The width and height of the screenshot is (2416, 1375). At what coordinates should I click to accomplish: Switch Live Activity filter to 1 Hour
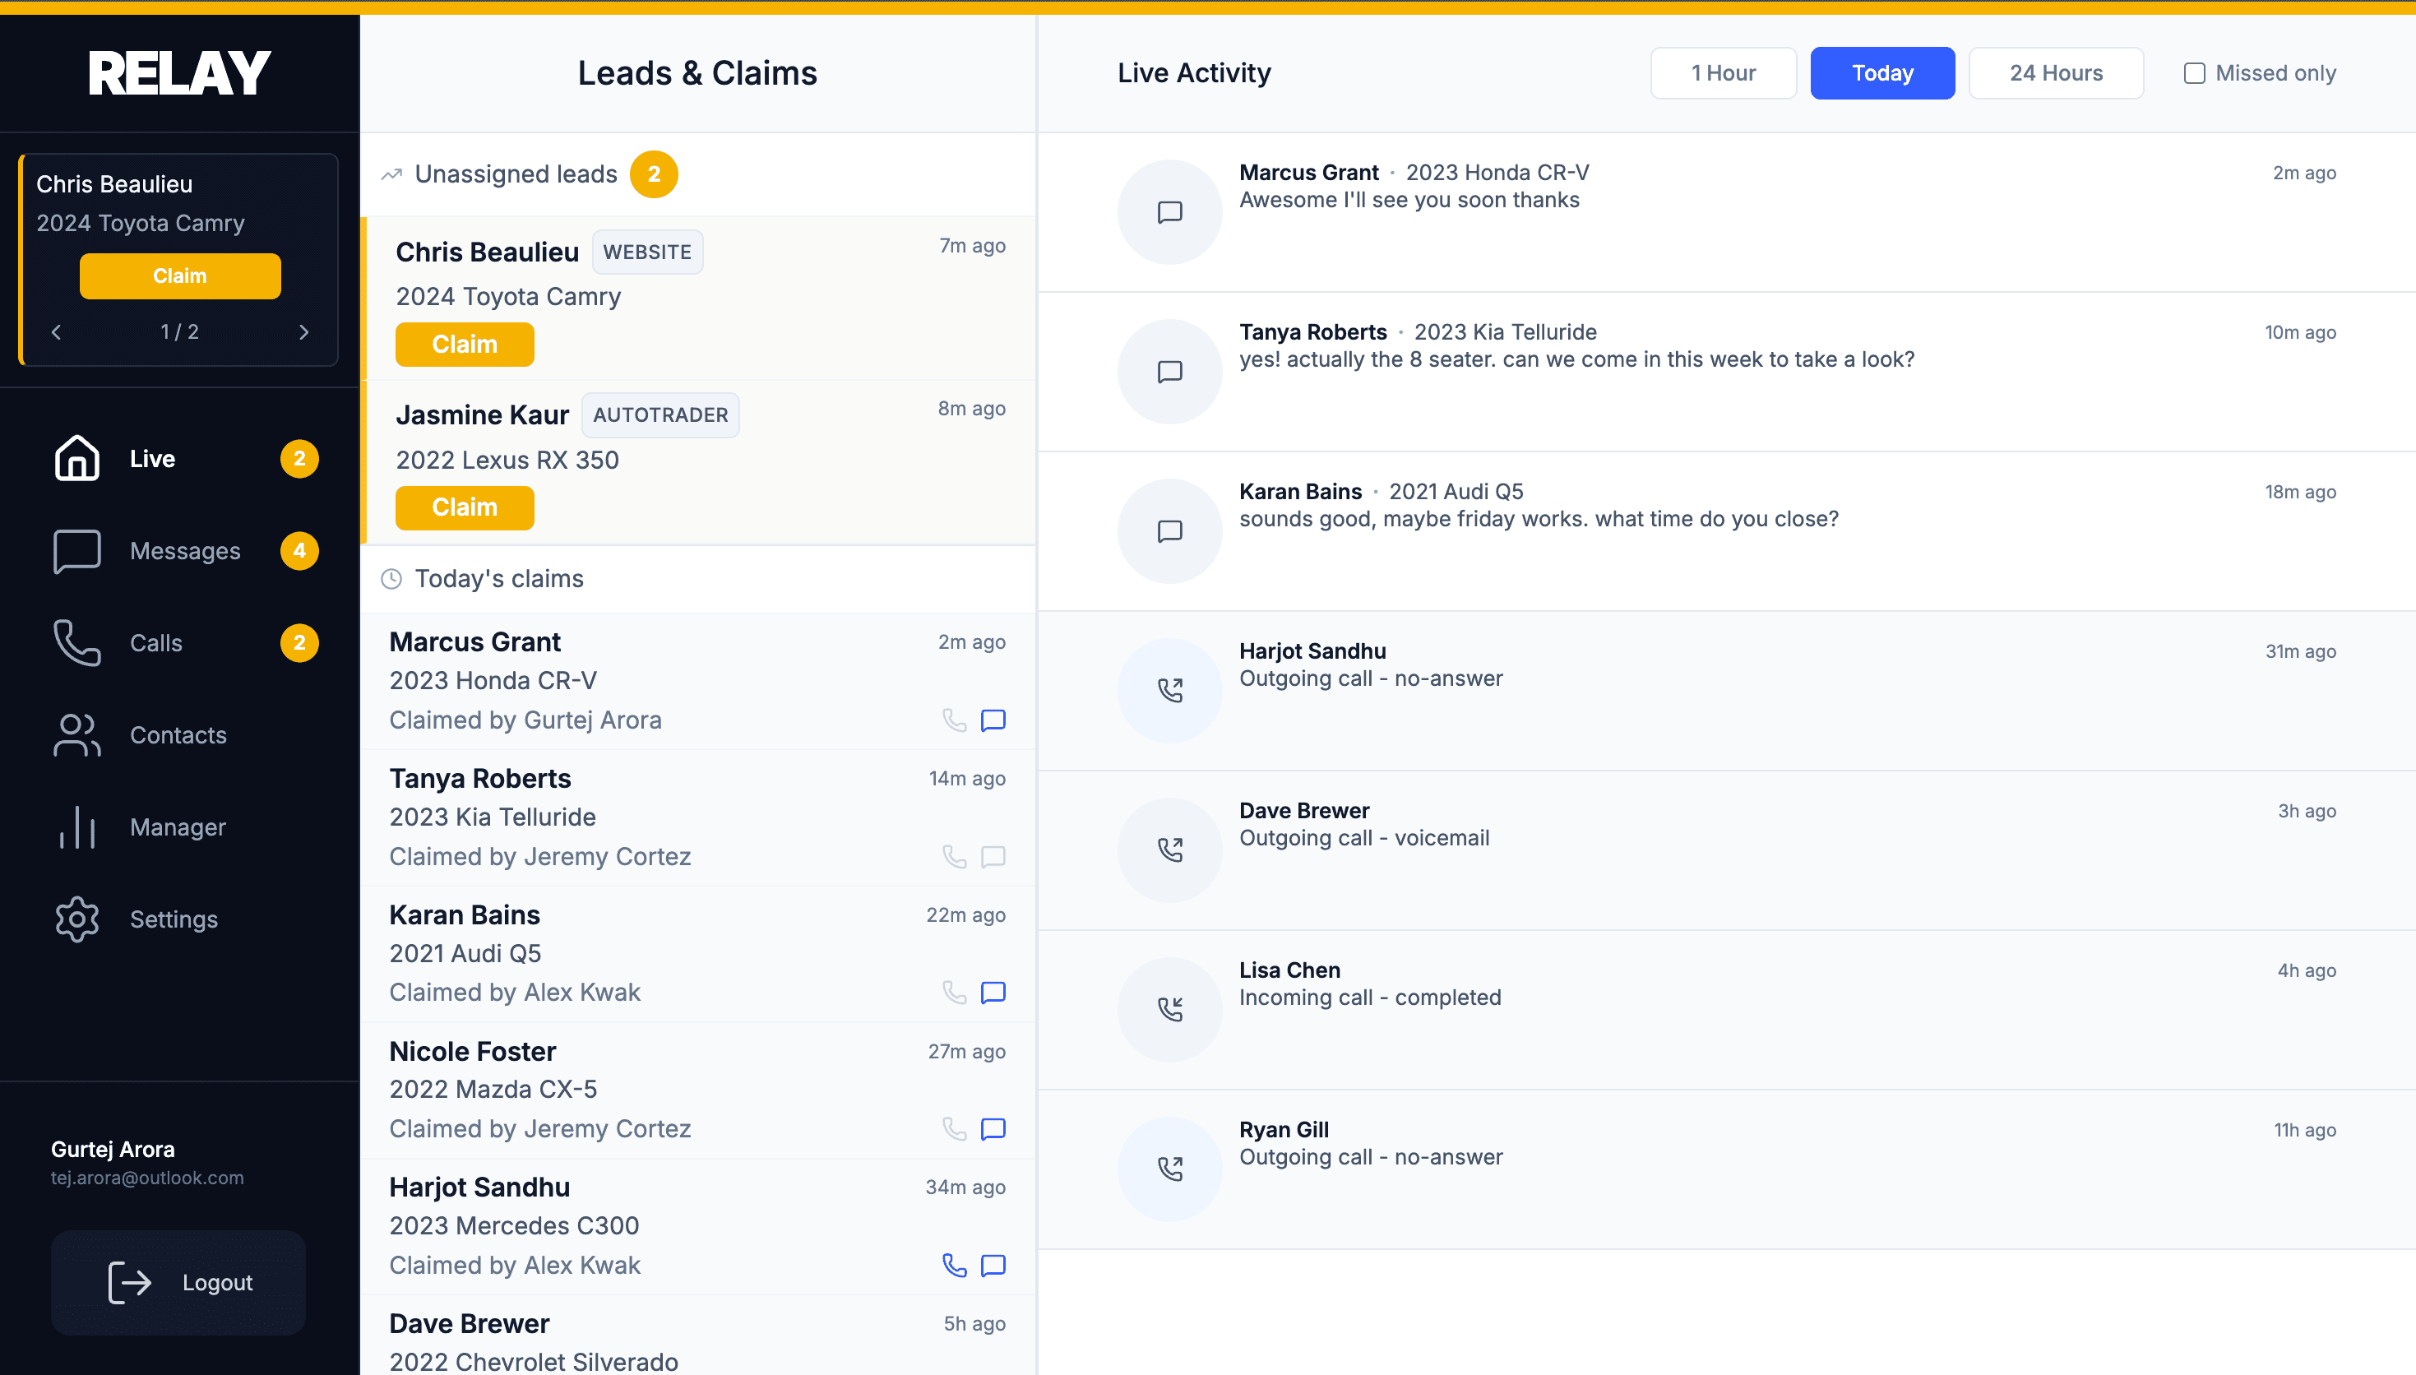1722,72
